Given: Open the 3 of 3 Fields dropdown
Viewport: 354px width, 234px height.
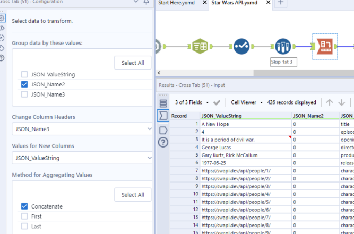Looking at the screenshot, I should (x=191, y=102).
